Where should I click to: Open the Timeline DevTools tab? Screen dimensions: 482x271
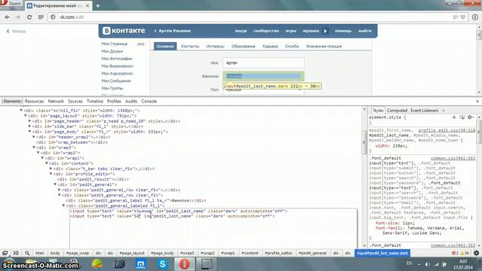(x=95, y=101)
